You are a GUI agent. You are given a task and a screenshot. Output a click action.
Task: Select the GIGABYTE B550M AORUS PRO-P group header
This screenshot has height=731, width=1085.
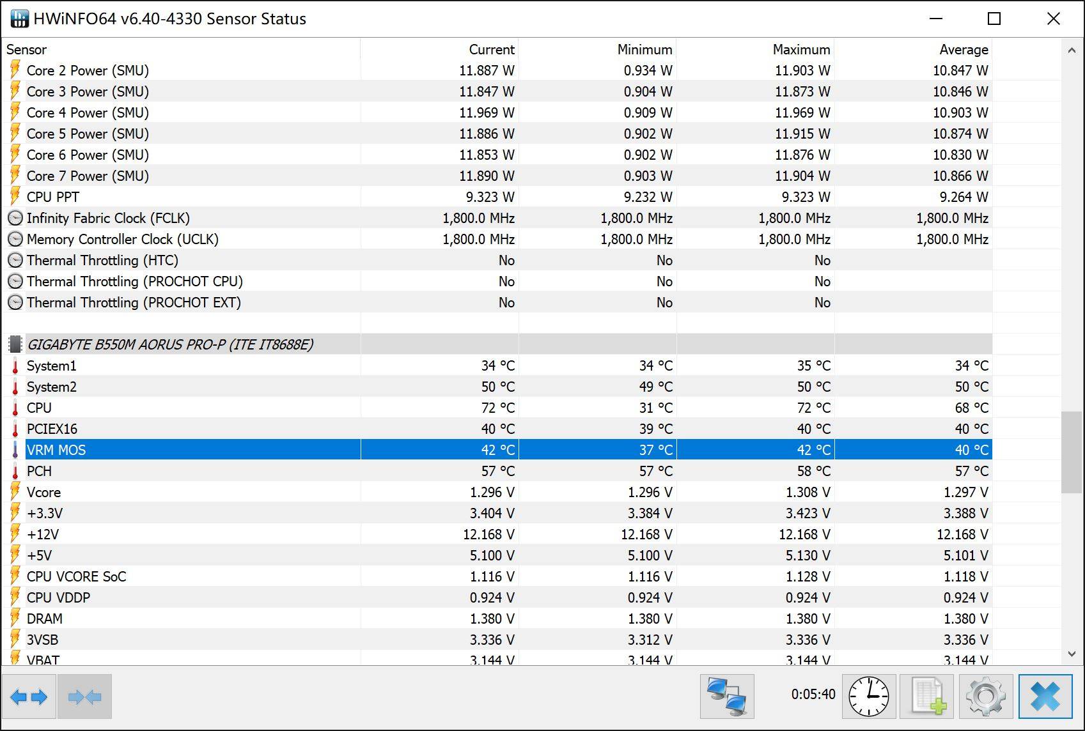(169, 345)
